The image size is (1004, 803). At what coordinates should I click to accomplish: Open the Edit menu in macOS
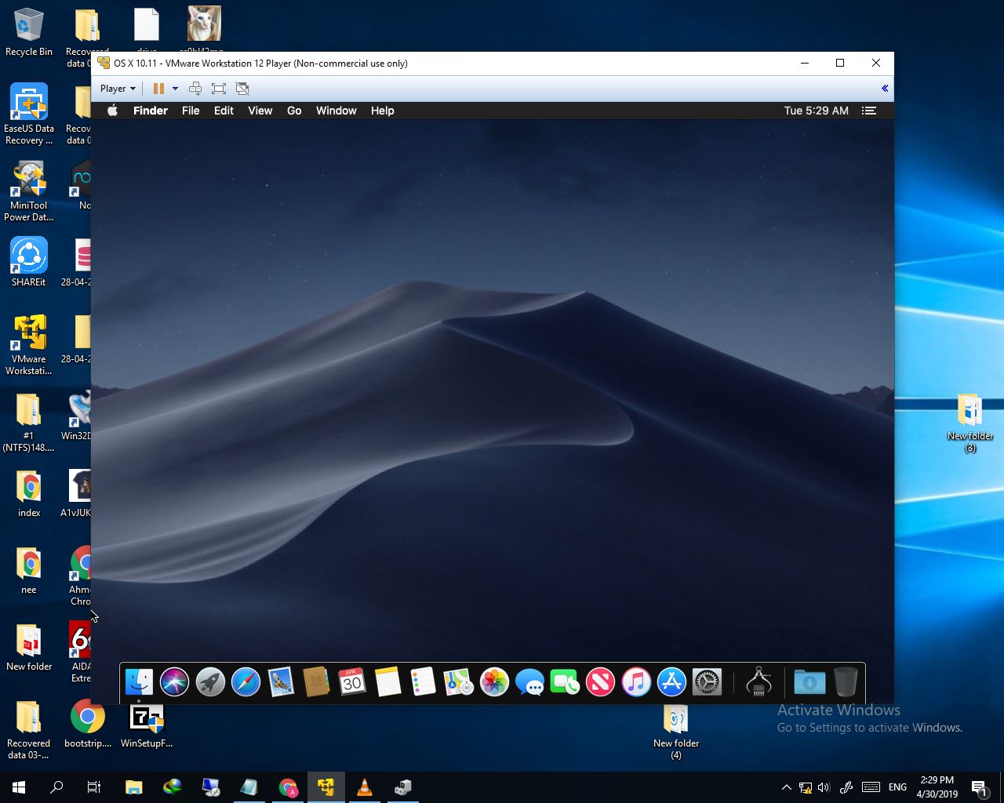224,111
